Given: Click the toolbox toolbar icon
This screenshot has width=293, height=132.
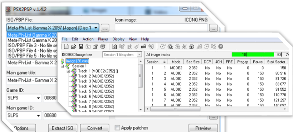Looking at the screenshot, I should 144,46.
